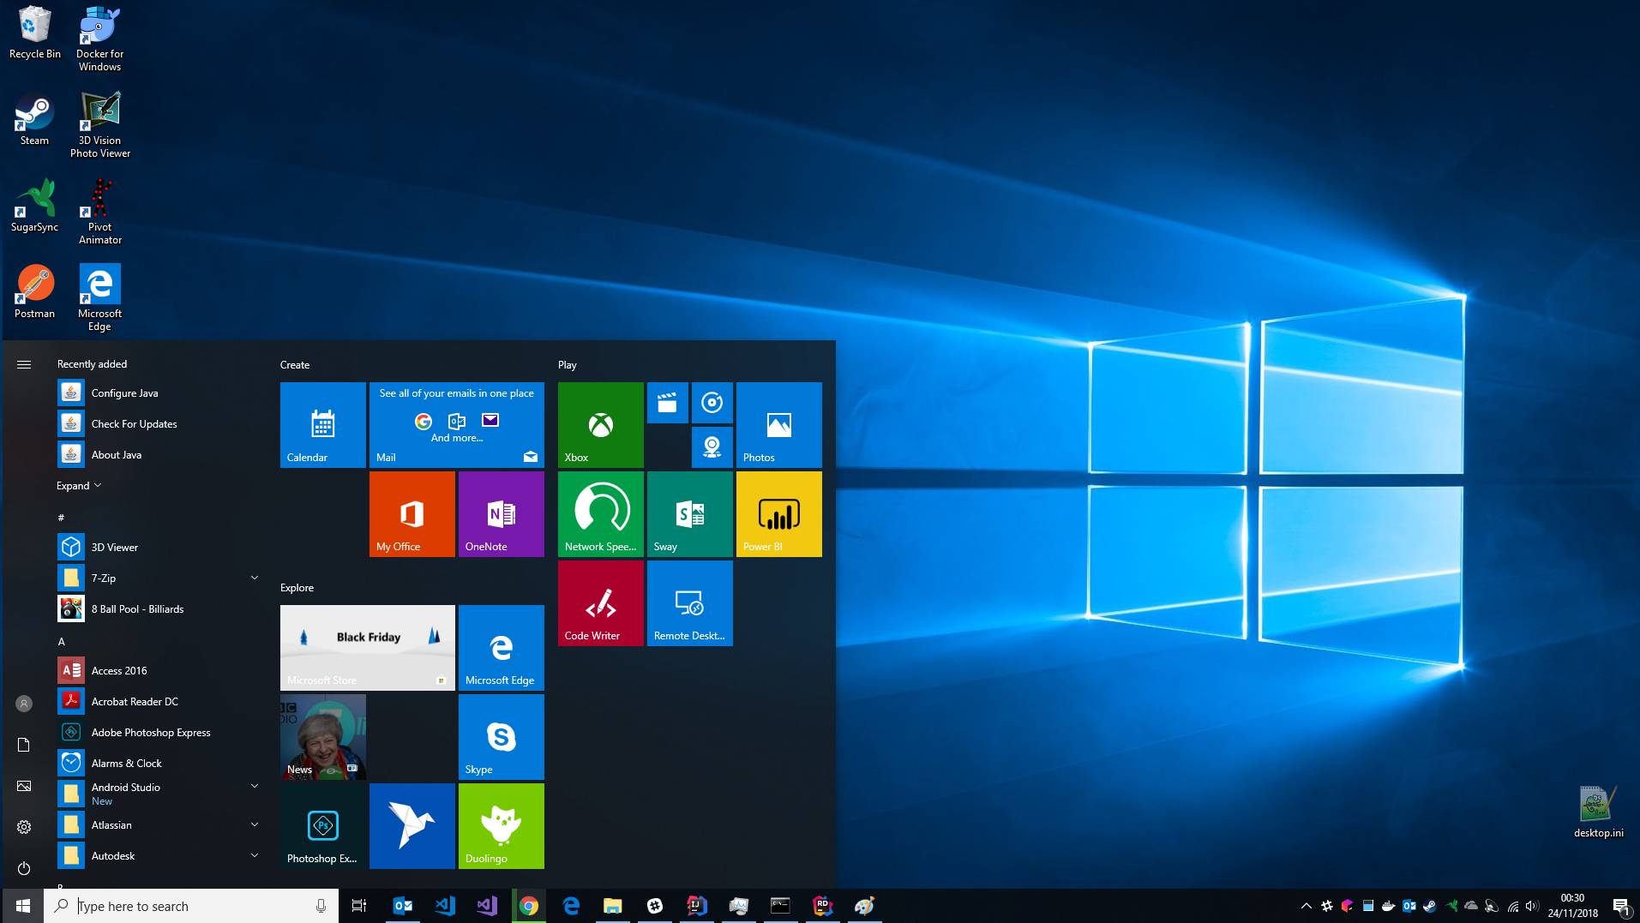Expand the 7-Zip folder
The height and width of the screenshot is (923, 1640).
click(254, 578)
